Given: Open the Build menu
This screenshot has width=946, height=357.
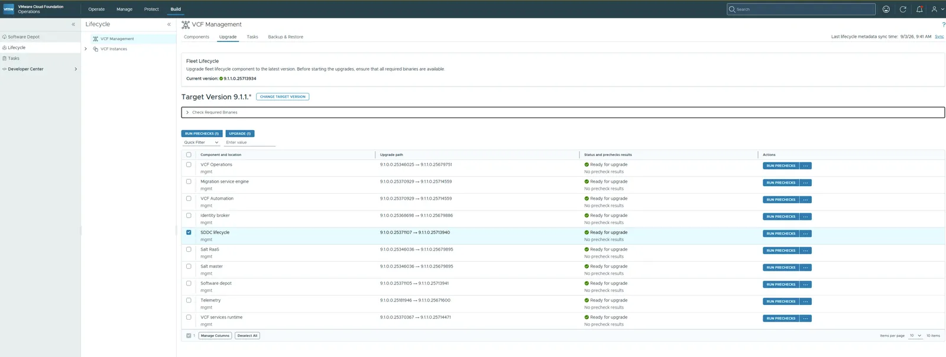Looking at the screenshot, I should tap(176, 9).
